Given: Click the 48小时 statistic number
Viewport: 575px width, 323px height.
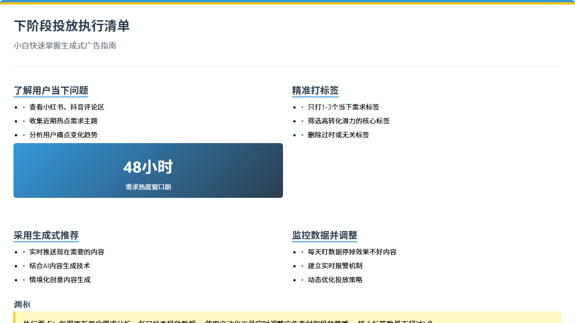Looking at the screenshot, I should [148, 167].
